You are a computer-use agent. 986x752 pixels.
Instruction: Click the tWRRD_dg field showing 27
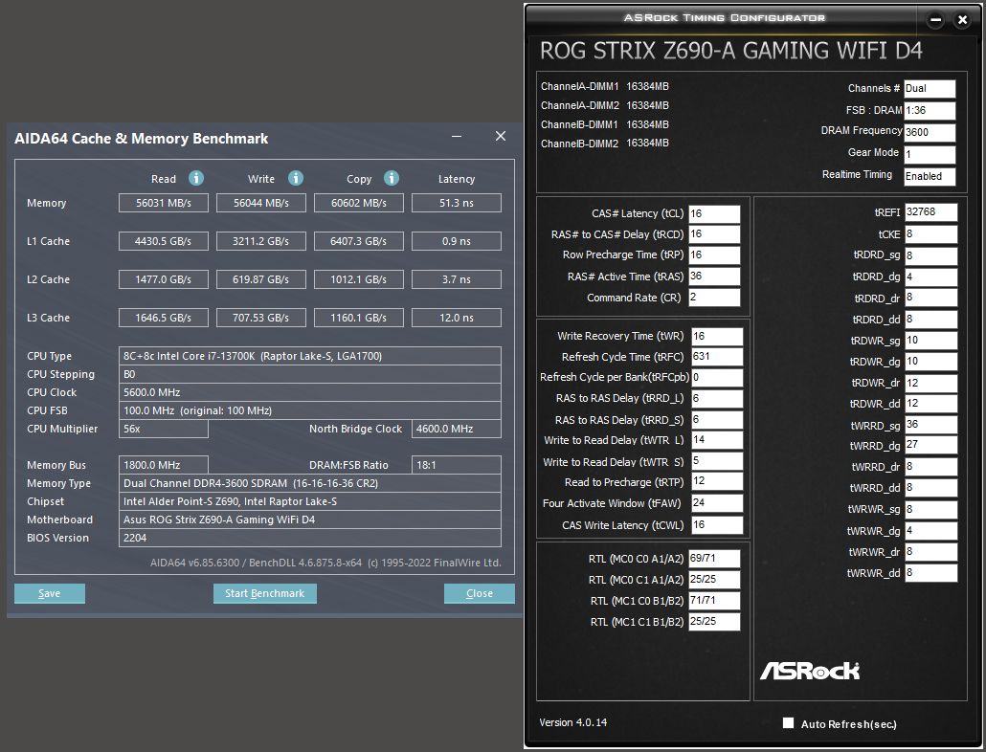click(931, 445)
